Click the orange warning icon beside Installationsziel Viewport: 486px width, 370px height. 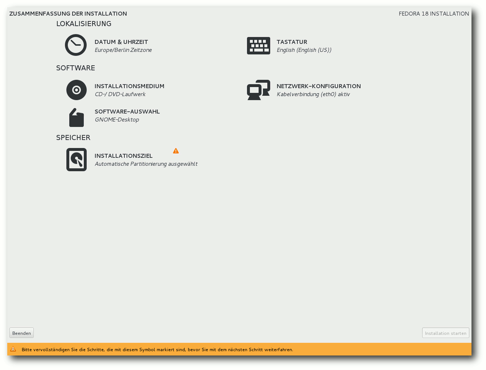tap(176, 151)
